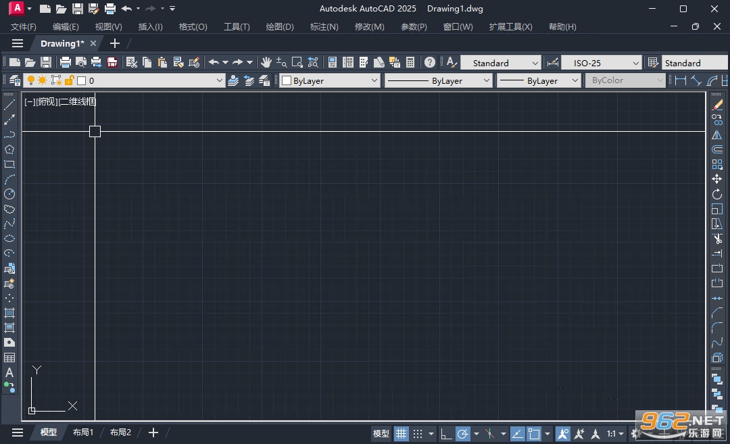This screenshot has width=730, height=444.
Task: Open the Standard text style dropdown
Action: 535,63
